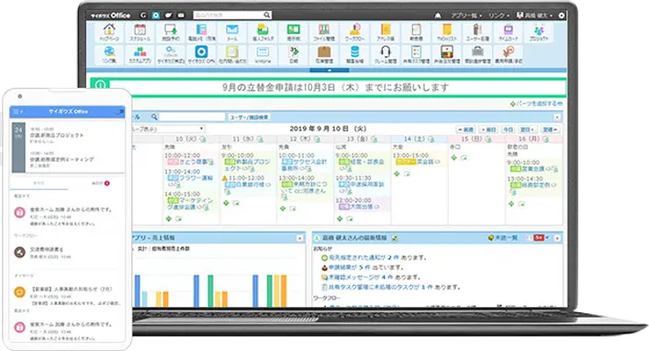The height and width of the screenshot is (351, 649).
Task: Open the Schedule calendar app icon
Action: click(140, 32)
